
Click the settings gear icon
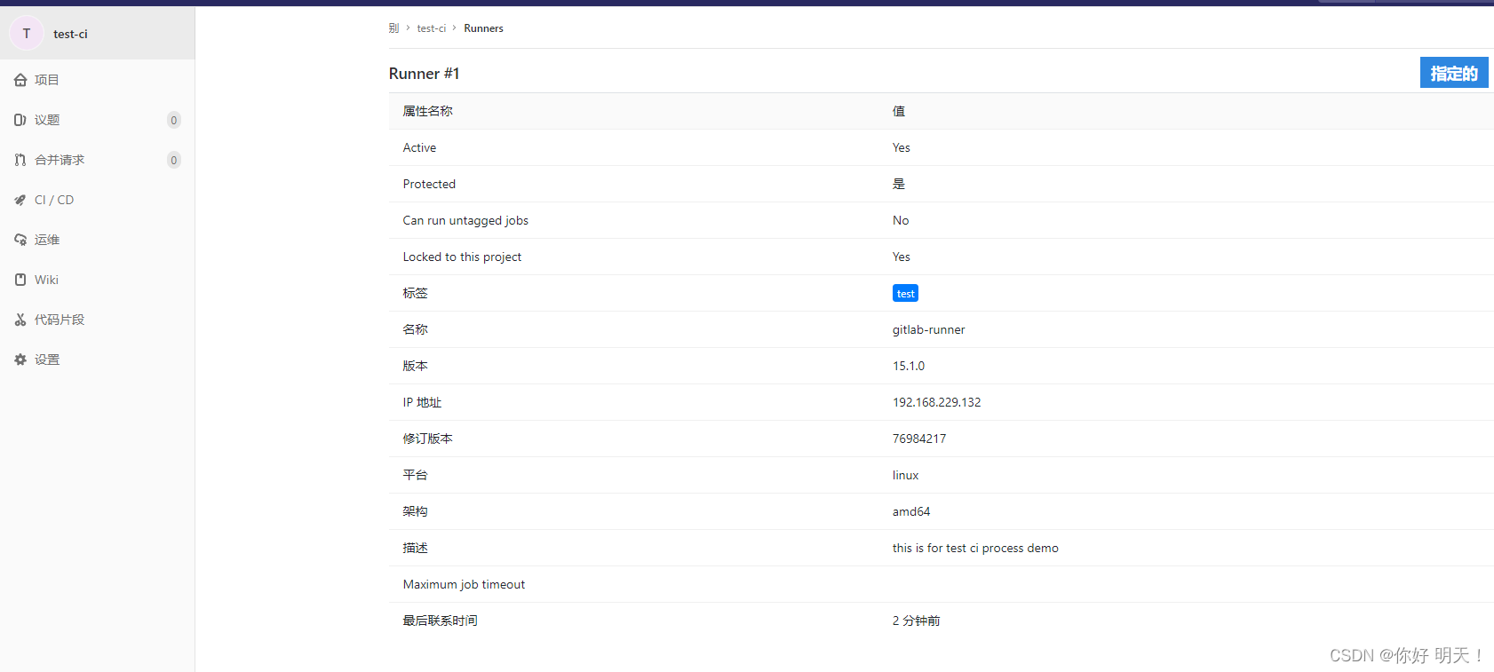(x=20, y=360)
